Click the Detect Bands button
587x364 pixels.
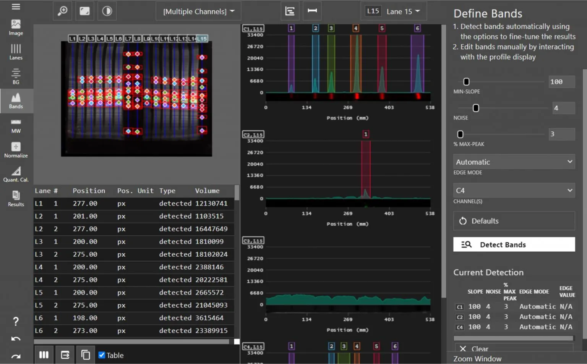pyautogui.click(x=514, y=244)
